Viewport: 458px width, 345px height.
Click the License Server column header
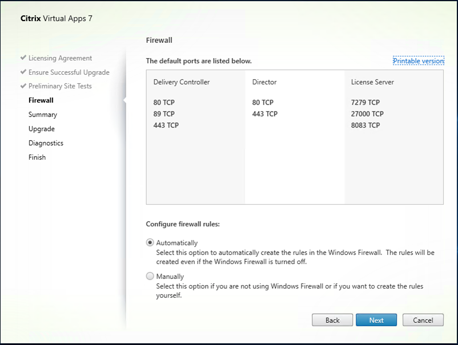pos(372,82)
